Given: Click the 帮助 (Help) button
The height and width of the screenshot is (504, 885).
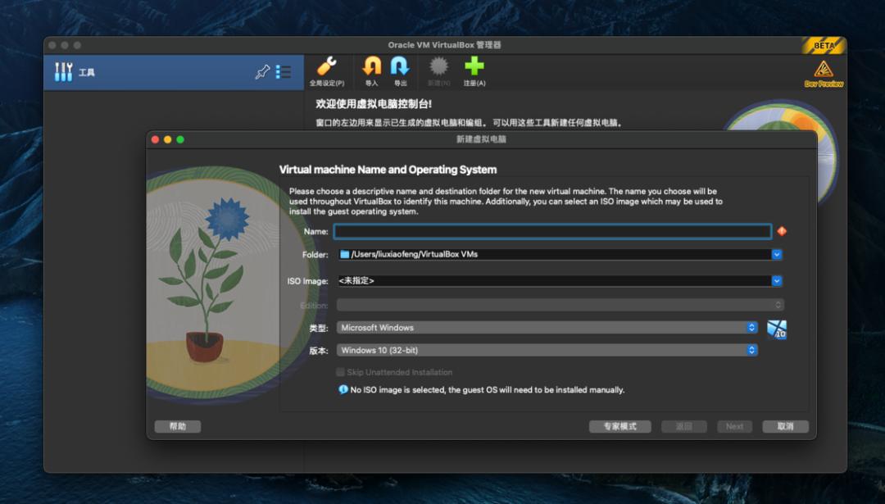Looking at the screenshot, I should (178, 427).
